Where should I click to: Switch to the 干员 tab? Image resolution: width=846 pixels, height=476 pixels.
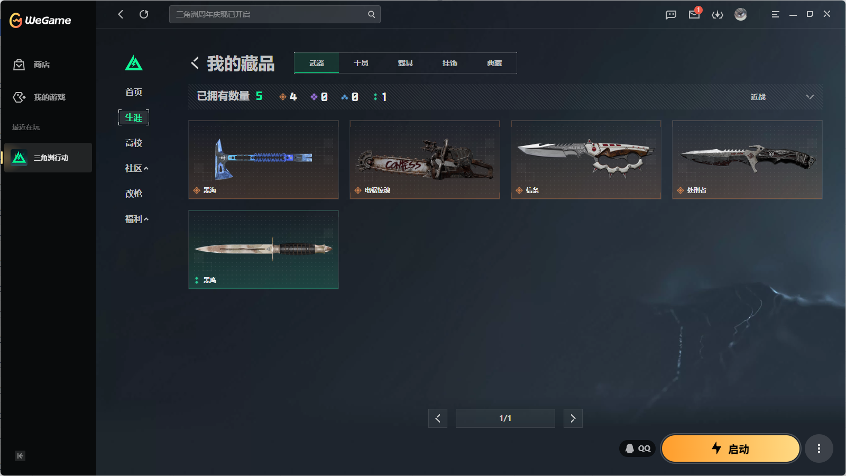(x=361, y=63)
